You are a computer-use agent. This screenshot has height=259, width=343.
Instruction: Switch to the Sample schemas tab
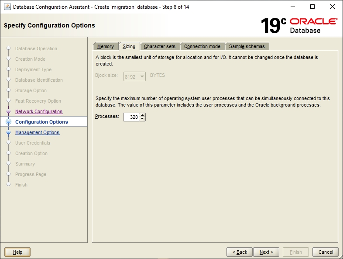[x=247, y=46]
